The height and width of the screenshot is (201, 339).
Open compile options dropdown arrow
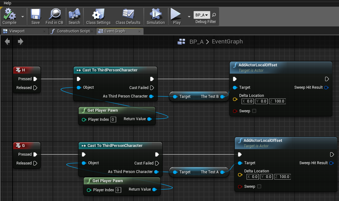point(22,17)
